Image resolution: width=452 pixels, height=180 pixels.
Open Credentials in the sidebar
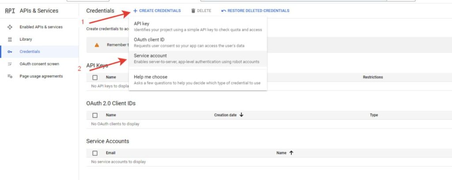(30, 52)
